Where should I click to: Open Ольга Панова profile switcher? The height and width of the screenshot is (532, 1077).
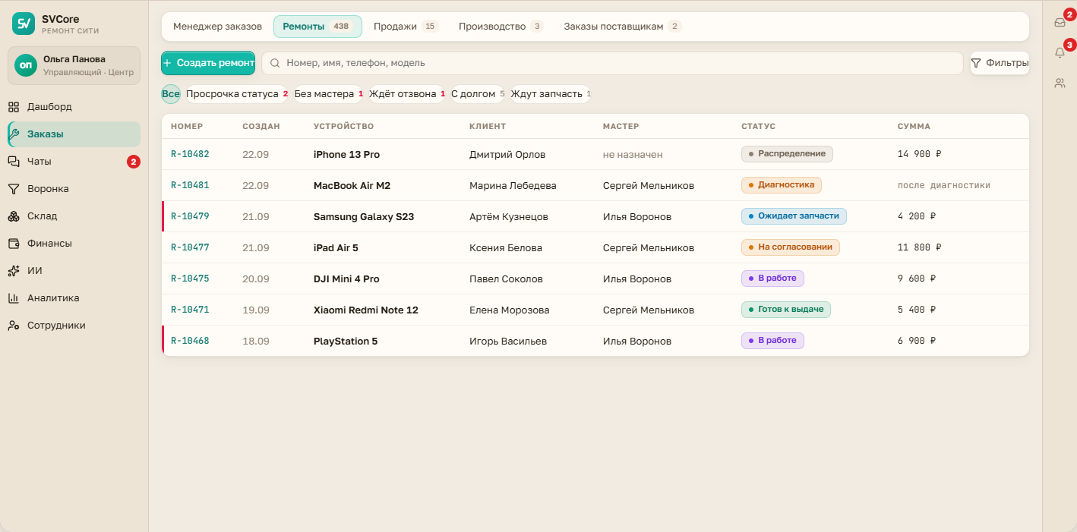point(74,65)
